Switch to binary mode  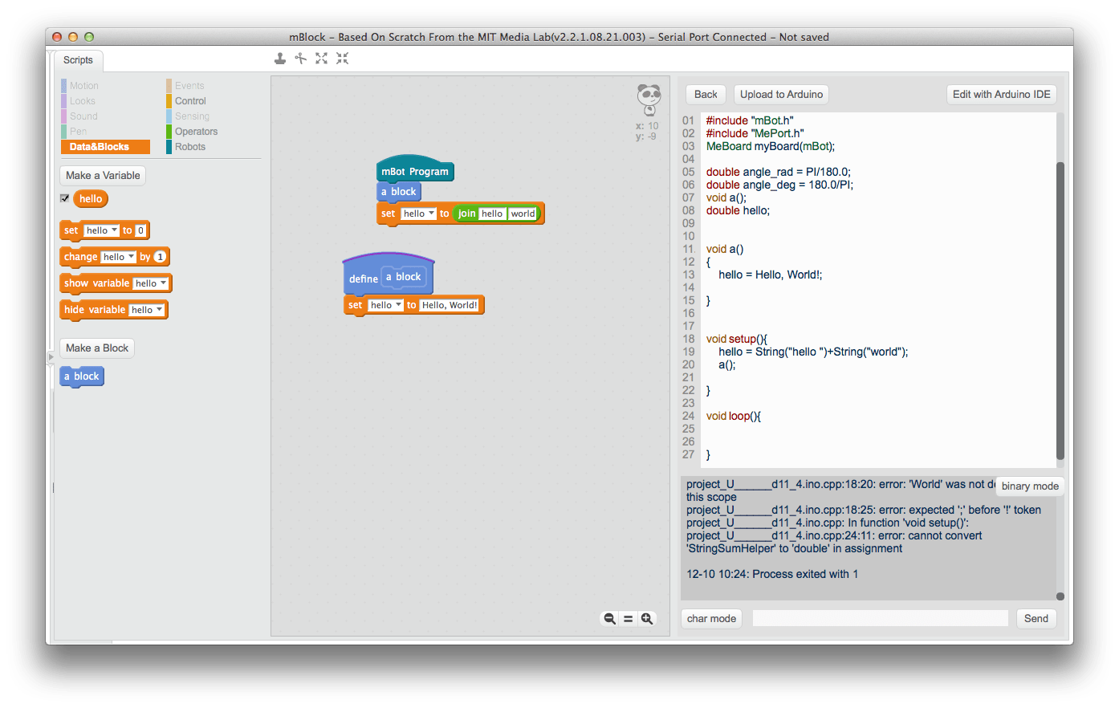click(x=1029, y=486)
